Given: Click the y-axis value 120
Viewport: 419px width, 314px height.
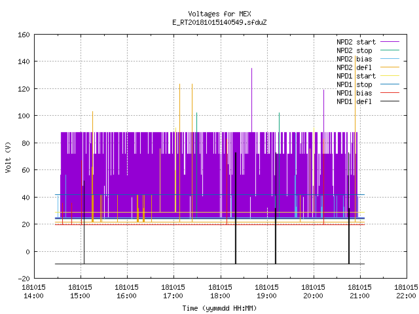Looking at the screenshot, I should pyautogui.click(x=24, y=89).
